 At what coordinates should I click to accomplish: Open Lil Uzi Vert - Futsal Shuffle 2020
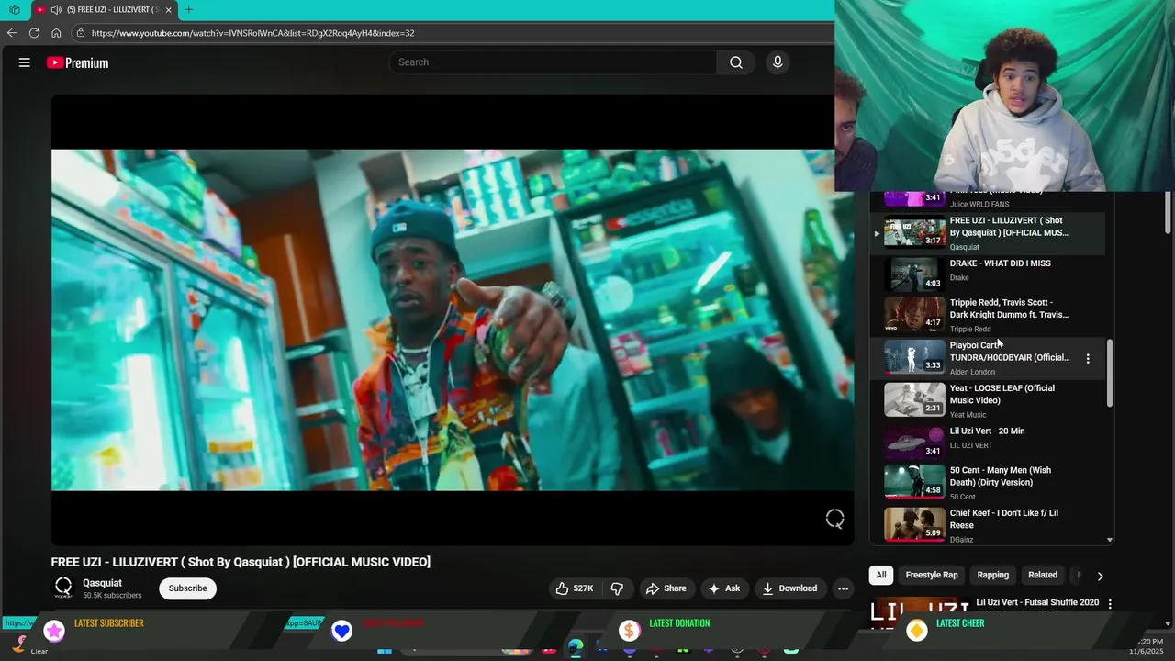(1037, 602)
